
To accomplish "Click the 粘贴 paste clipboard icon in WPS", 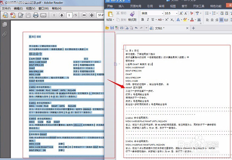I will 110,14.
